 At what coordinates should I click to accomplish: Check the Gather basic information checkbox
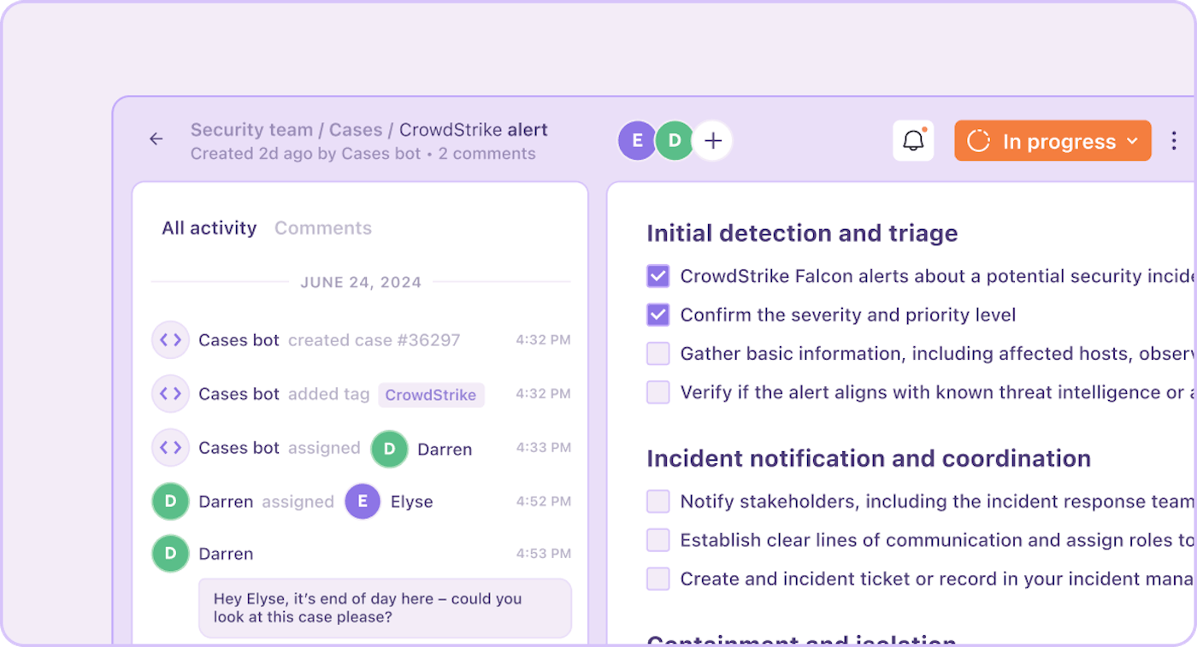(x=657, y=354)
